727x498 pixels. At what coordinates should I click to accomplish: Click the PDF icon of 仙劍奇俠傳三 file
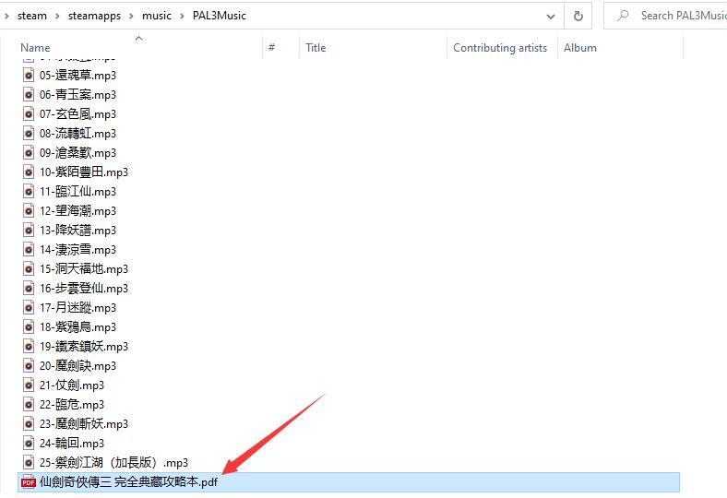pyautogui.click(x=29, y=482)
